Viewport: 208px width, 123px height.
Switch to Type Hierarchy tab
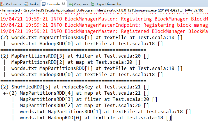coord(109,4)
